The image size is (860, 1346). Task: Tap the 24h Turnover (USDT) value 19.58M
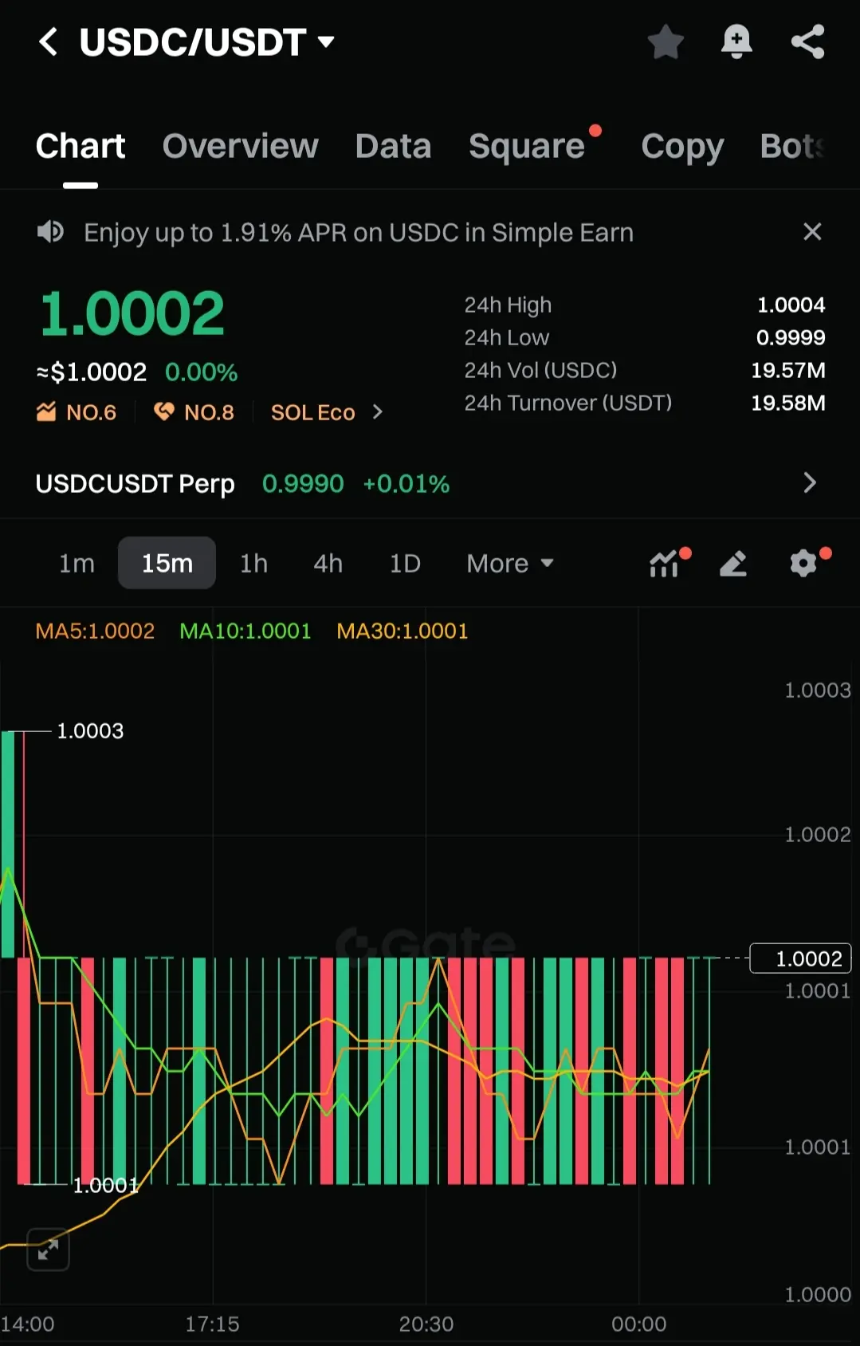788,403
